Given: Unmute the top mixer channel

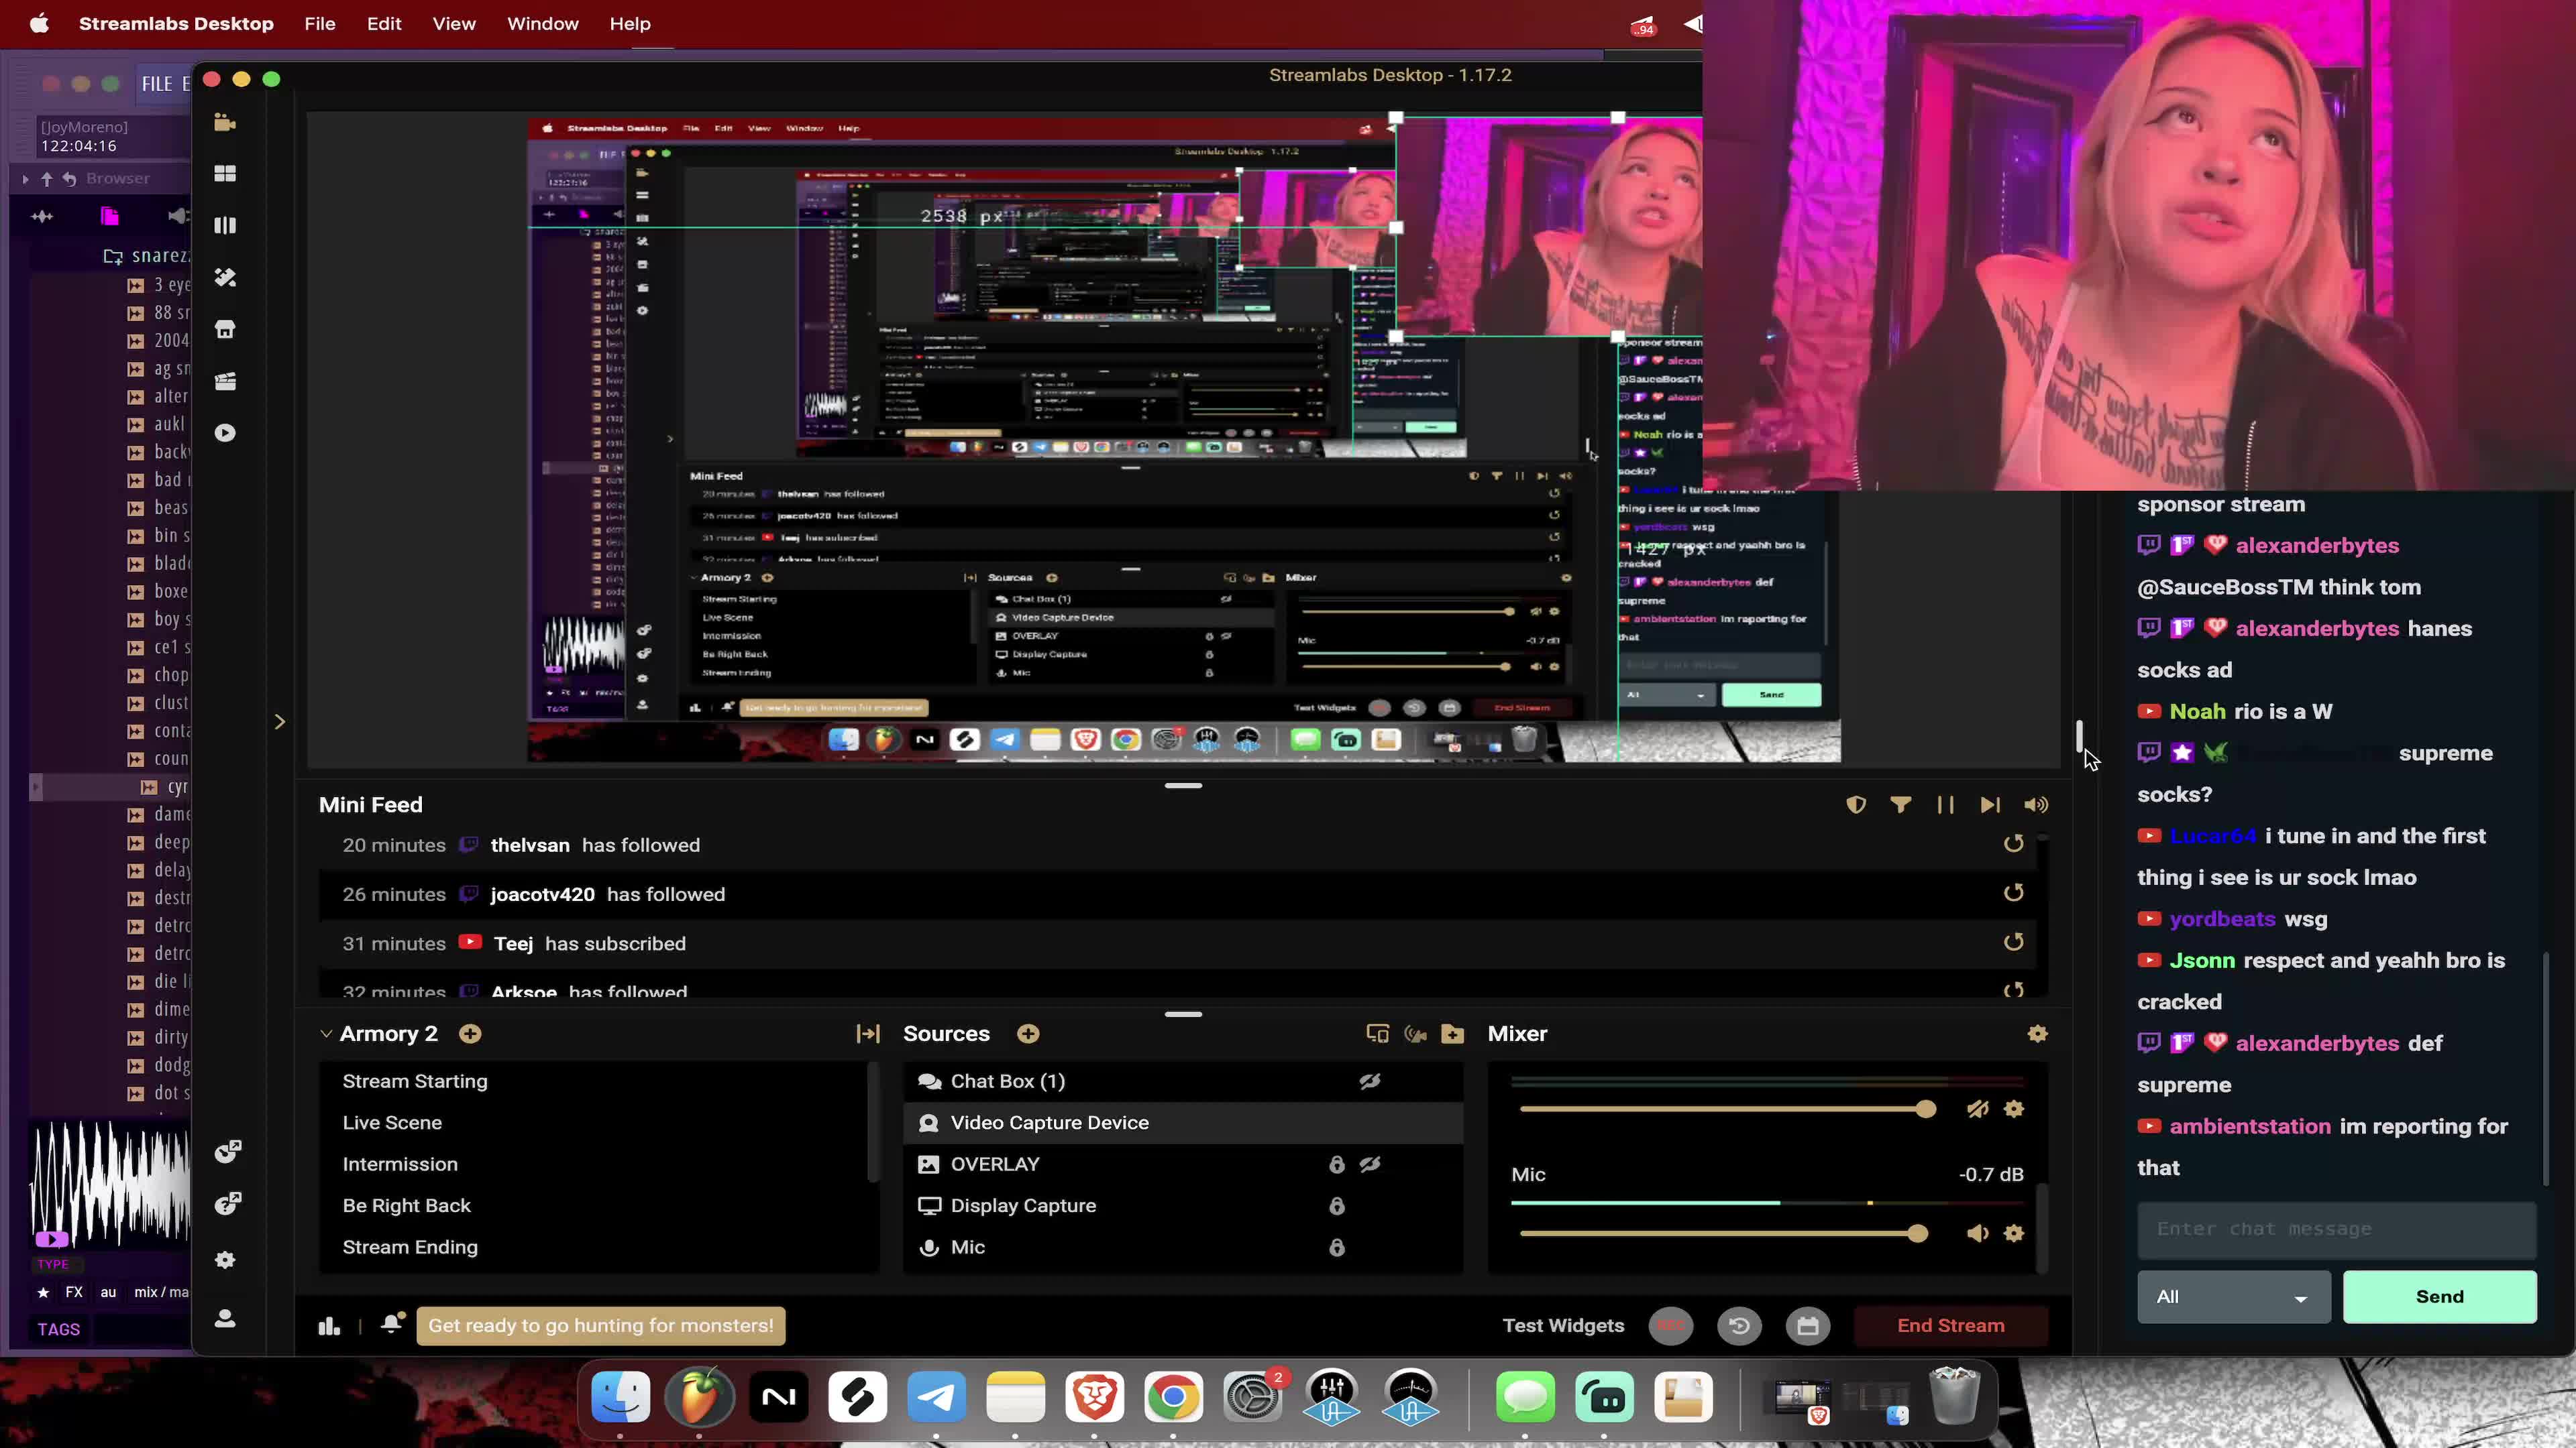Looking at the screenshot, I should [x=1977, y=1109].
